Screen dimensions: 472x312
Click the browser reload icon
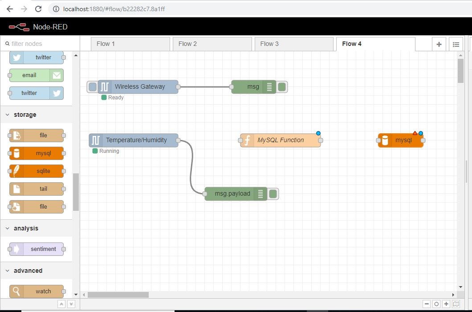[x=38, y=9]
